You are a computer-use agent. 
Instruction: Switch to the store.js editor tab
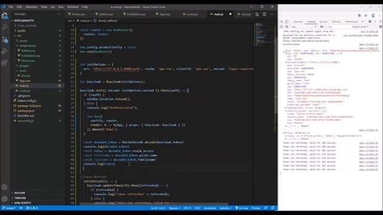click(244, 14)
